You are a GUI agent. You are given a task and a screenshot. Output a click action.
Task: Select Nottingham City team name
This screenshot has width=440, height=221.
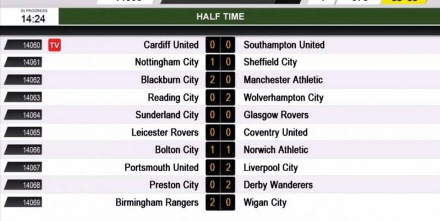(x=167, y=62)
